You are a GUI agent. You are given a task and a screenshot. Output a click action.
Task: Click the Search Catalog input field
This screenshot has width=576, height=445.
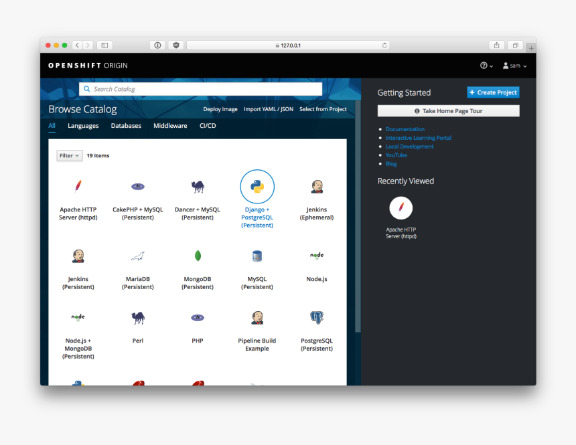point(201,89)
